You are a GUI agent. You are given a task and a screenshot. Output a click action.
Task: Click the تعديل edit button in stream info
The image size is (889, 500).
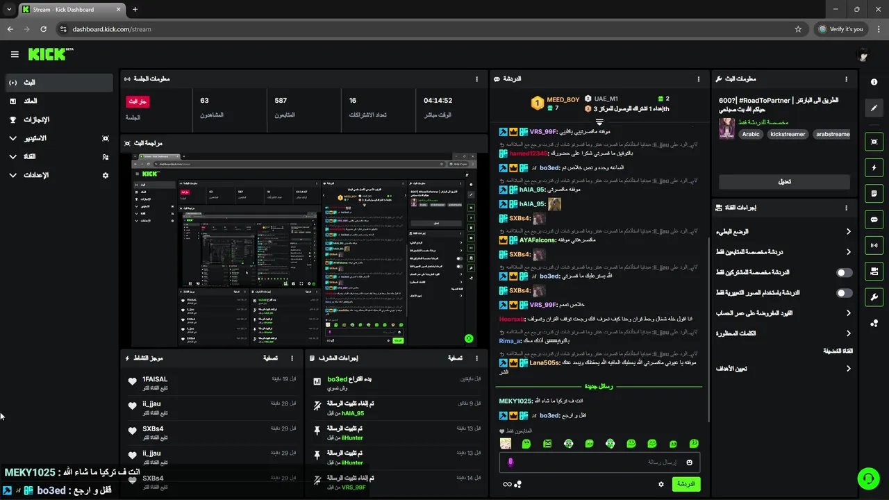[784, 182]
